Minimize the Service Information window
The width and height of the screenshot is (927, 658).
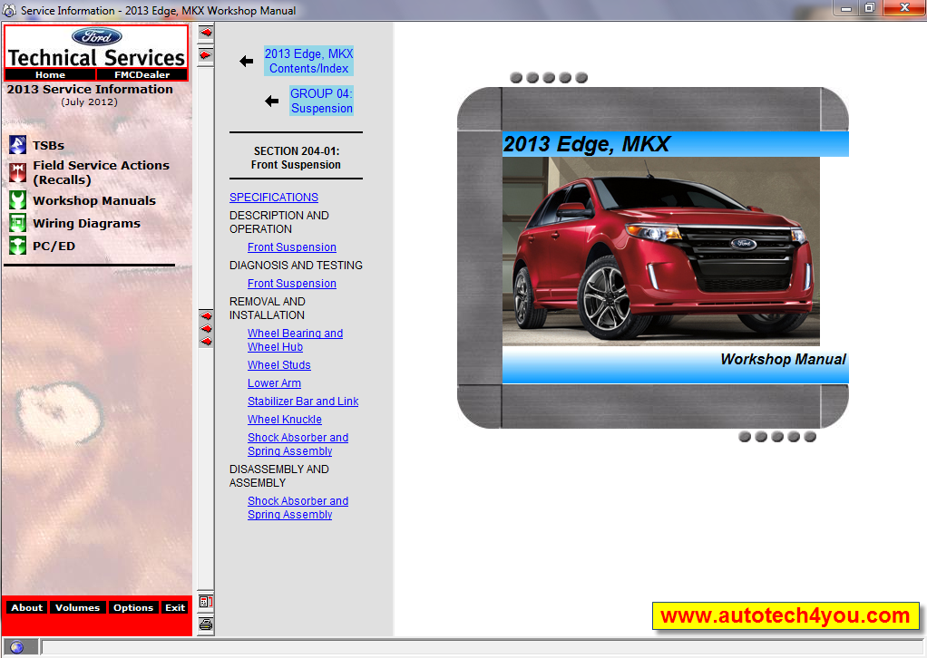click(846, 8)
